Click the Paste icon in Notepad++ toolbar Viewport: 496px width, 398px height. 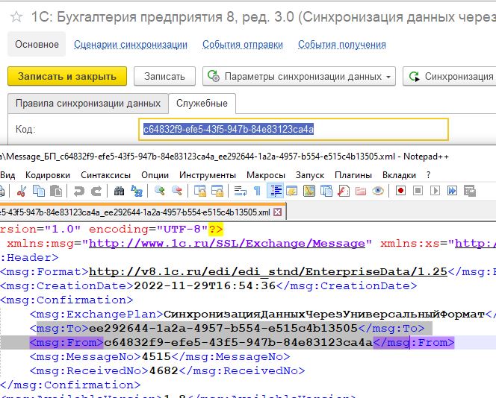(56, 191)
